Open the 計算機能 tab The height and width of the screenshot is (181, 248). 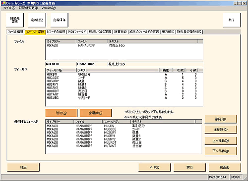(121, 32)
